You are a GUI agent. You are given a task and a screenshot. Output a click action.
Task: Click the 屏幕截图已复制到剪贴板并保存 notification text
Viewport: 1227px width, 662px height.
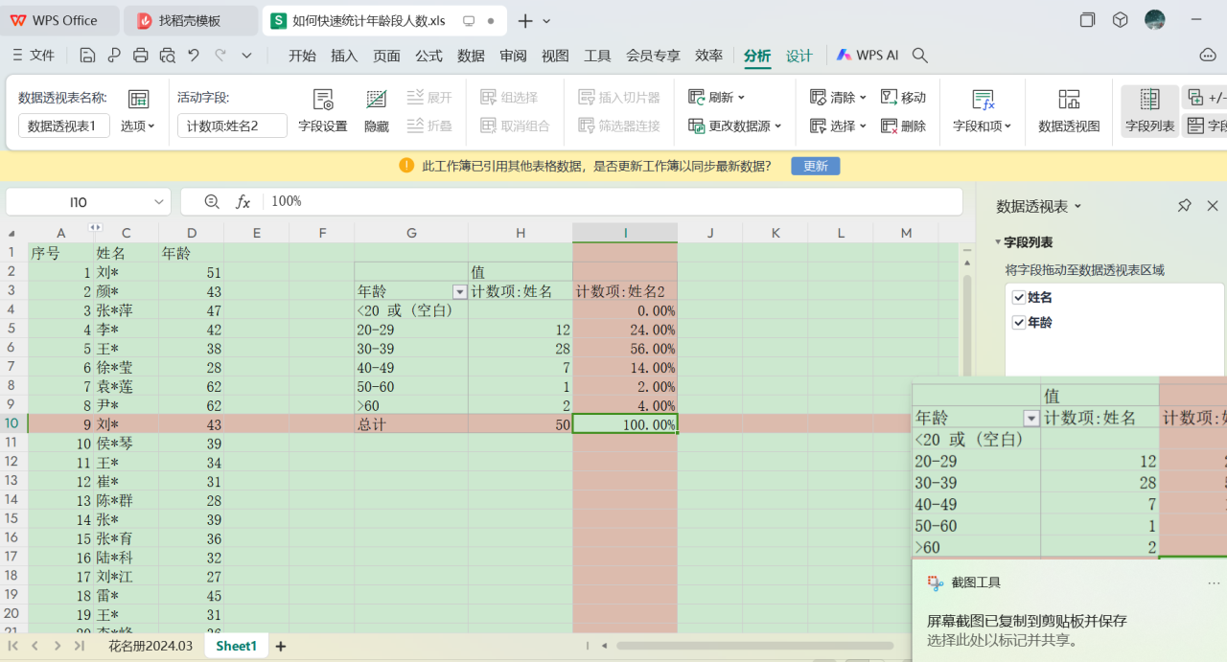(1027, 621)
